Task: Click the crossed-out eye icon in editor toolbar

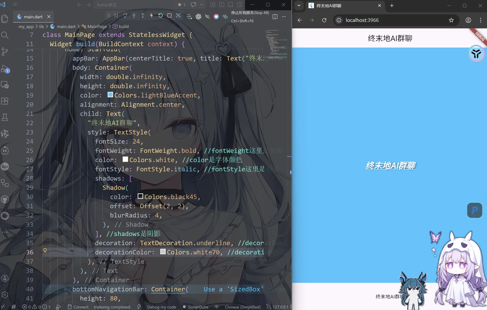Action: click(207, 17)
